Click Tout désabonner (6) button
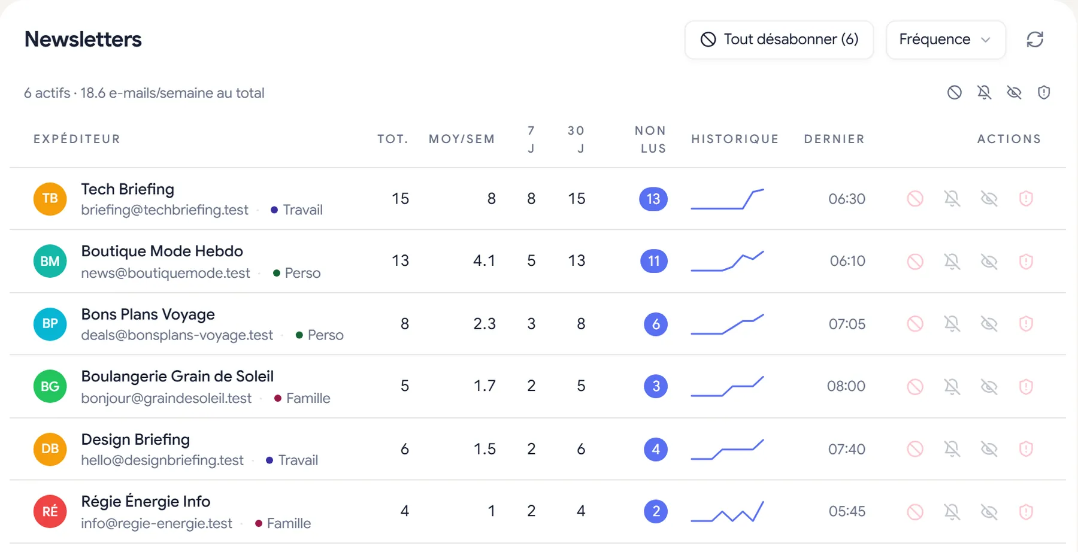This screenshot has height=552, width=1078. [779, 40]
